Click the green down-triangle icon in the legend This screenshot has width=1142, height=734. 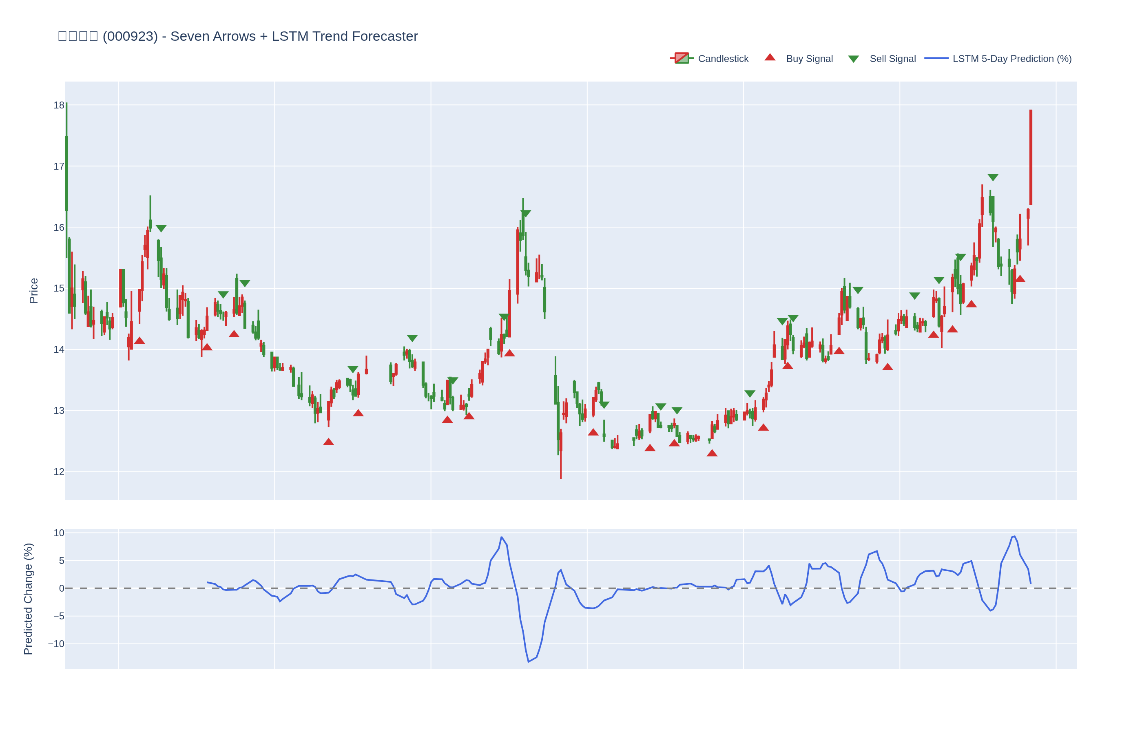click(x=853, y=59)
